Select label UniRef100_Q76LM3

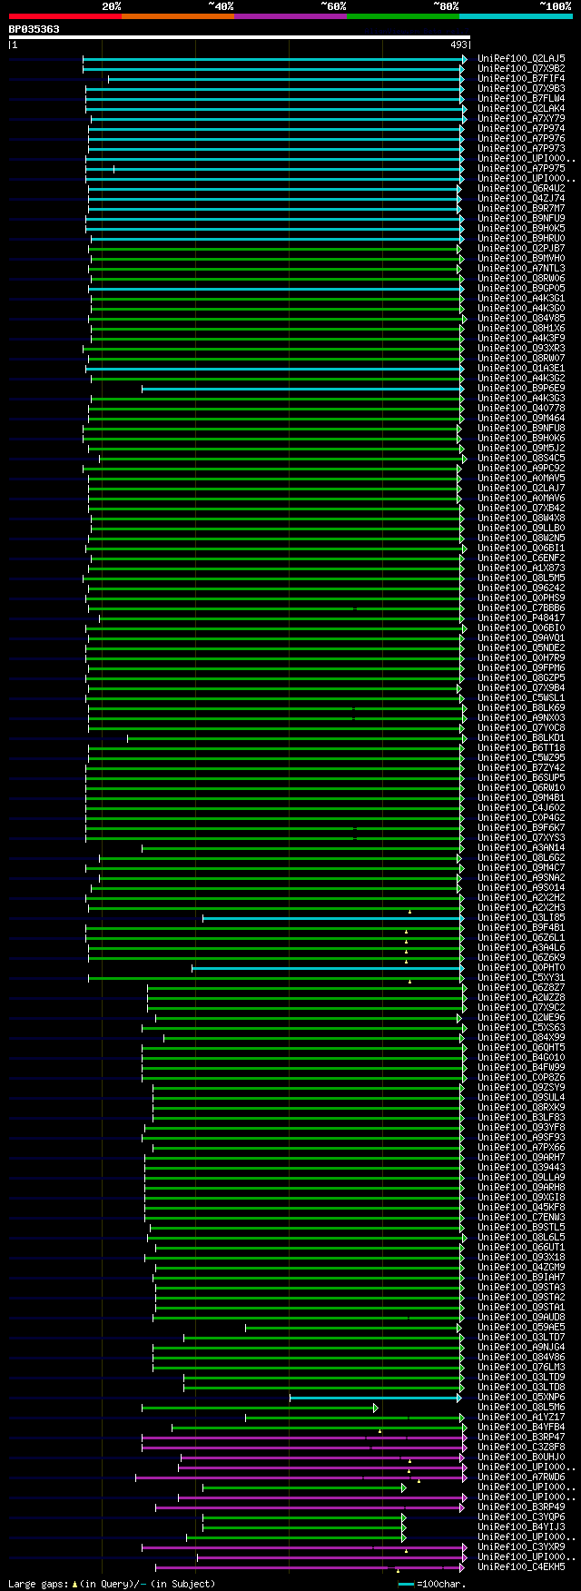(521, 1367)
